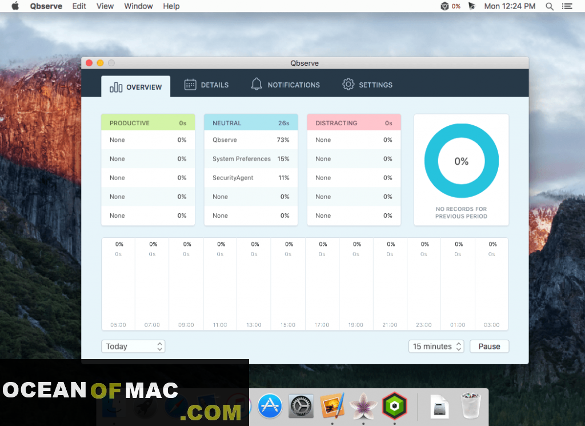Minimize the Qbserve window
The height and width of the screenshot is (426, 585).
coord(100,63)
